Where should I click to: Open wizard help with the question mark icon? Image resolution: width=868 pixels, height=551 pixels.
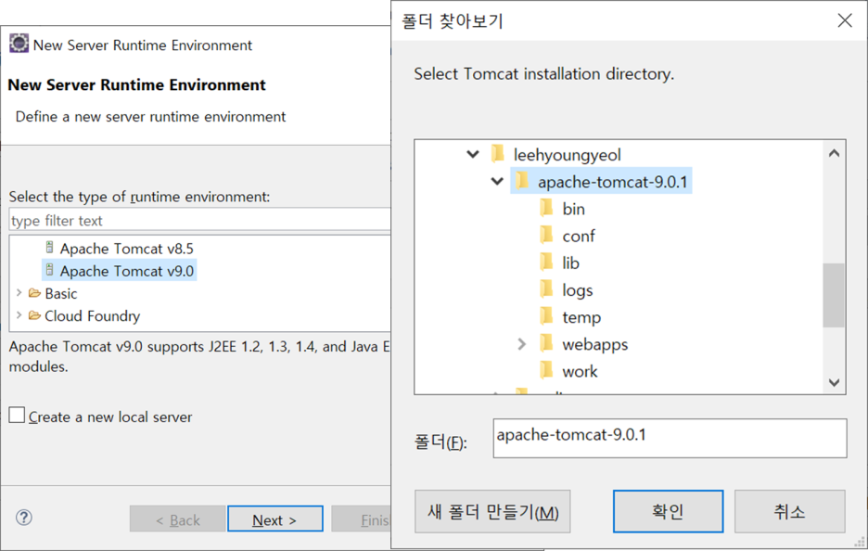pos(24,518)
